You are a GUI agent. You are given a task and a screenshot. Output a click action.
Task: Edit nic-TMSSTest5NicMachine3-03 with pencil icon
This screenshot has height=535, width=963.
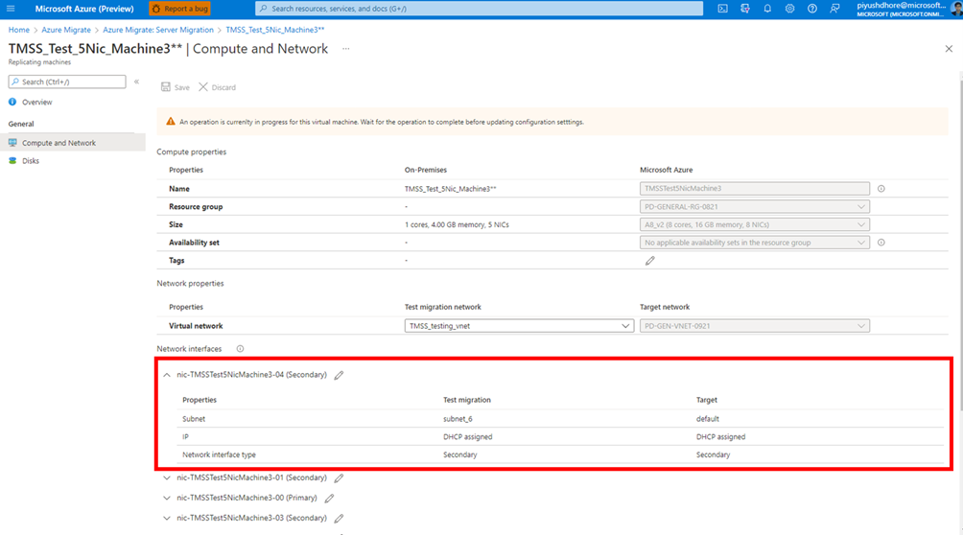tap(339, 518)
